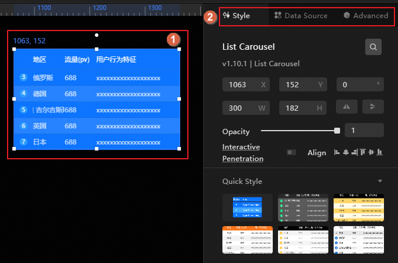Select the blue quick style thumbnail
This screenshot has height=263, width=398.
coord(248,207)
